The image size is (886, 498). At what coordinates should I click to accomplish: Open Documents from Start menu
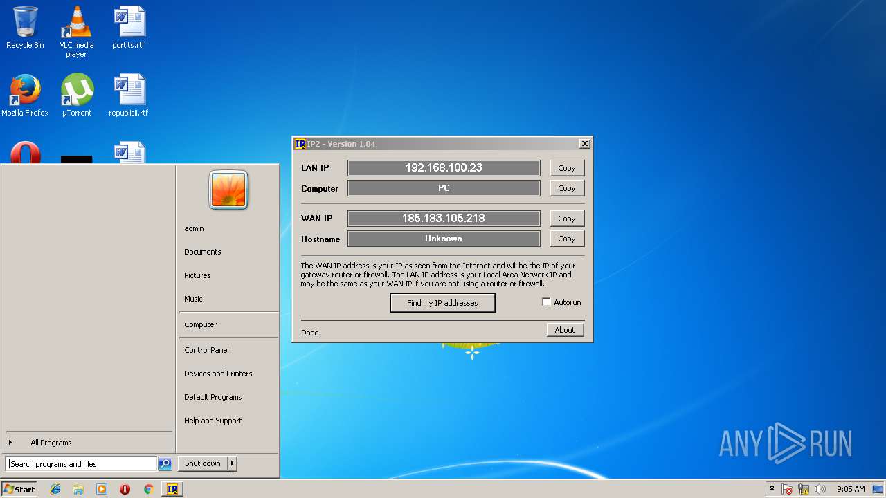pyautogui.click(x=202, y=252)
